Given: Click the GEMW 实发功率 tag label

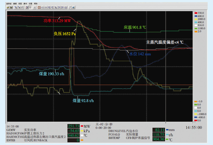Looking at the screenshot, I should point(18,130).
